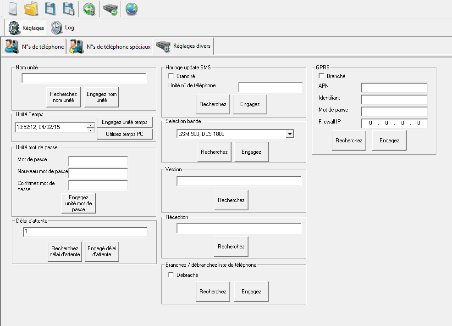Open N°s de téléphone spéciaux tab
This screenshot has height=326, width=452.
pos(110,46)
